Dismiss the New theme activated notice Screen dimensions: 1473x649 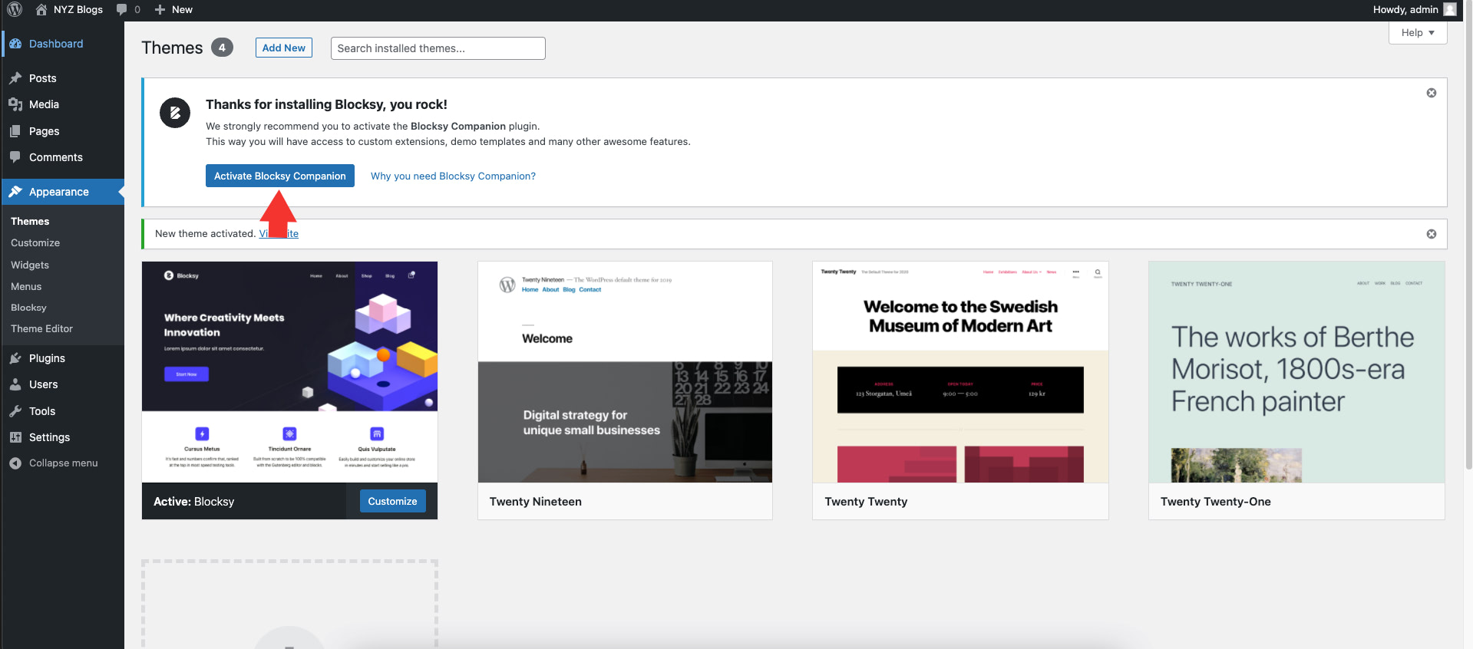pyautogui.click(x=1432, y=234)
